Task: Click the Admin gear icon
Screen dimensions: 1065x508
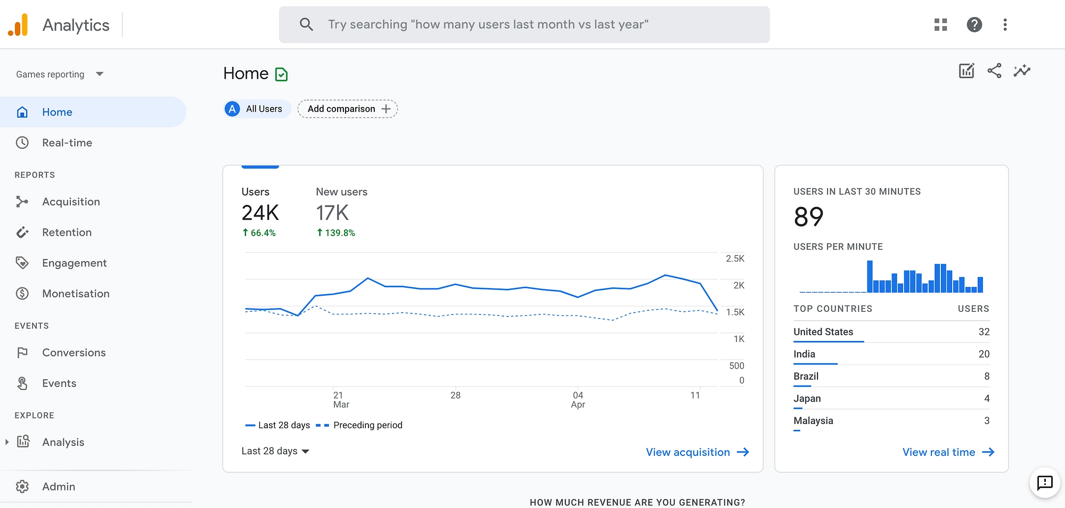Action: (22, 486)
